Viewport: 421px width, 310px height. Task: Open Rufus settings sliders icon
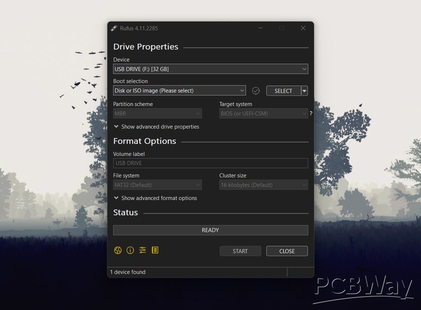click(142, 250)
